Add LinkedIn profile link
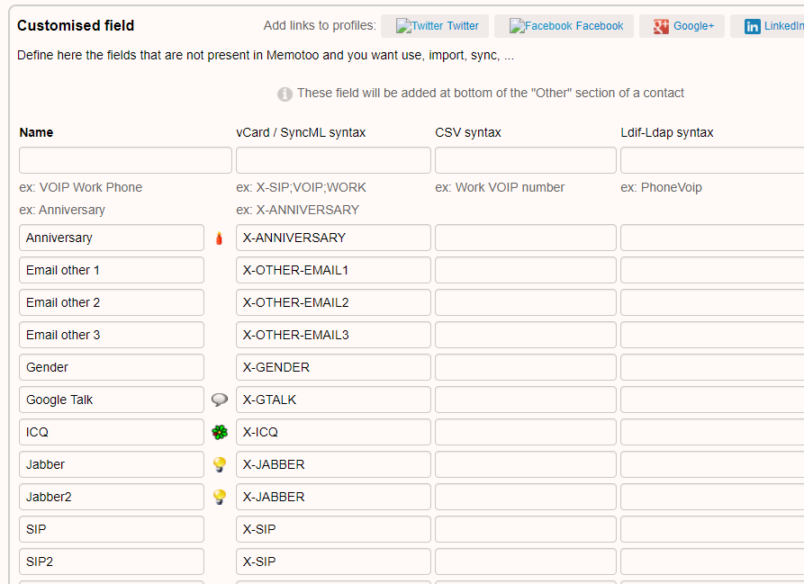804x584 pixels. (x=767, y=26)
